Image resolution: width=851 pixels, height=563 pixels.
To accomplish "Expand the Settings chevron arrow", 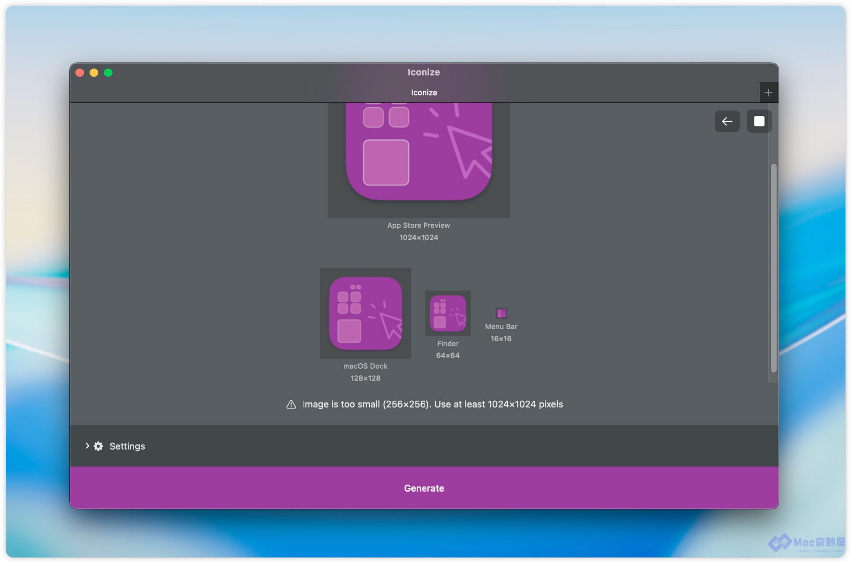I will (87, 446).
